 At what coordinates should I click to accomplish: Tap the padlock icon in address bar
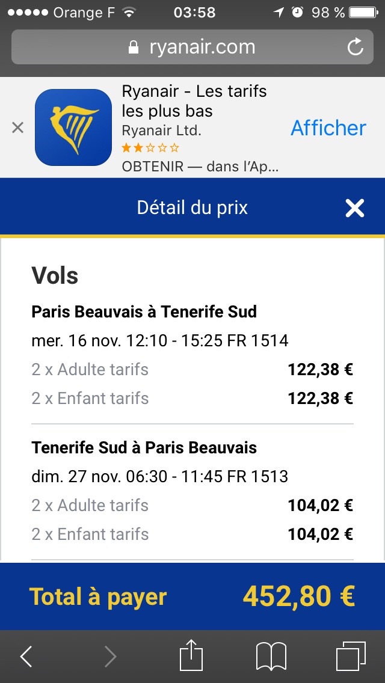tap(134, 47)
